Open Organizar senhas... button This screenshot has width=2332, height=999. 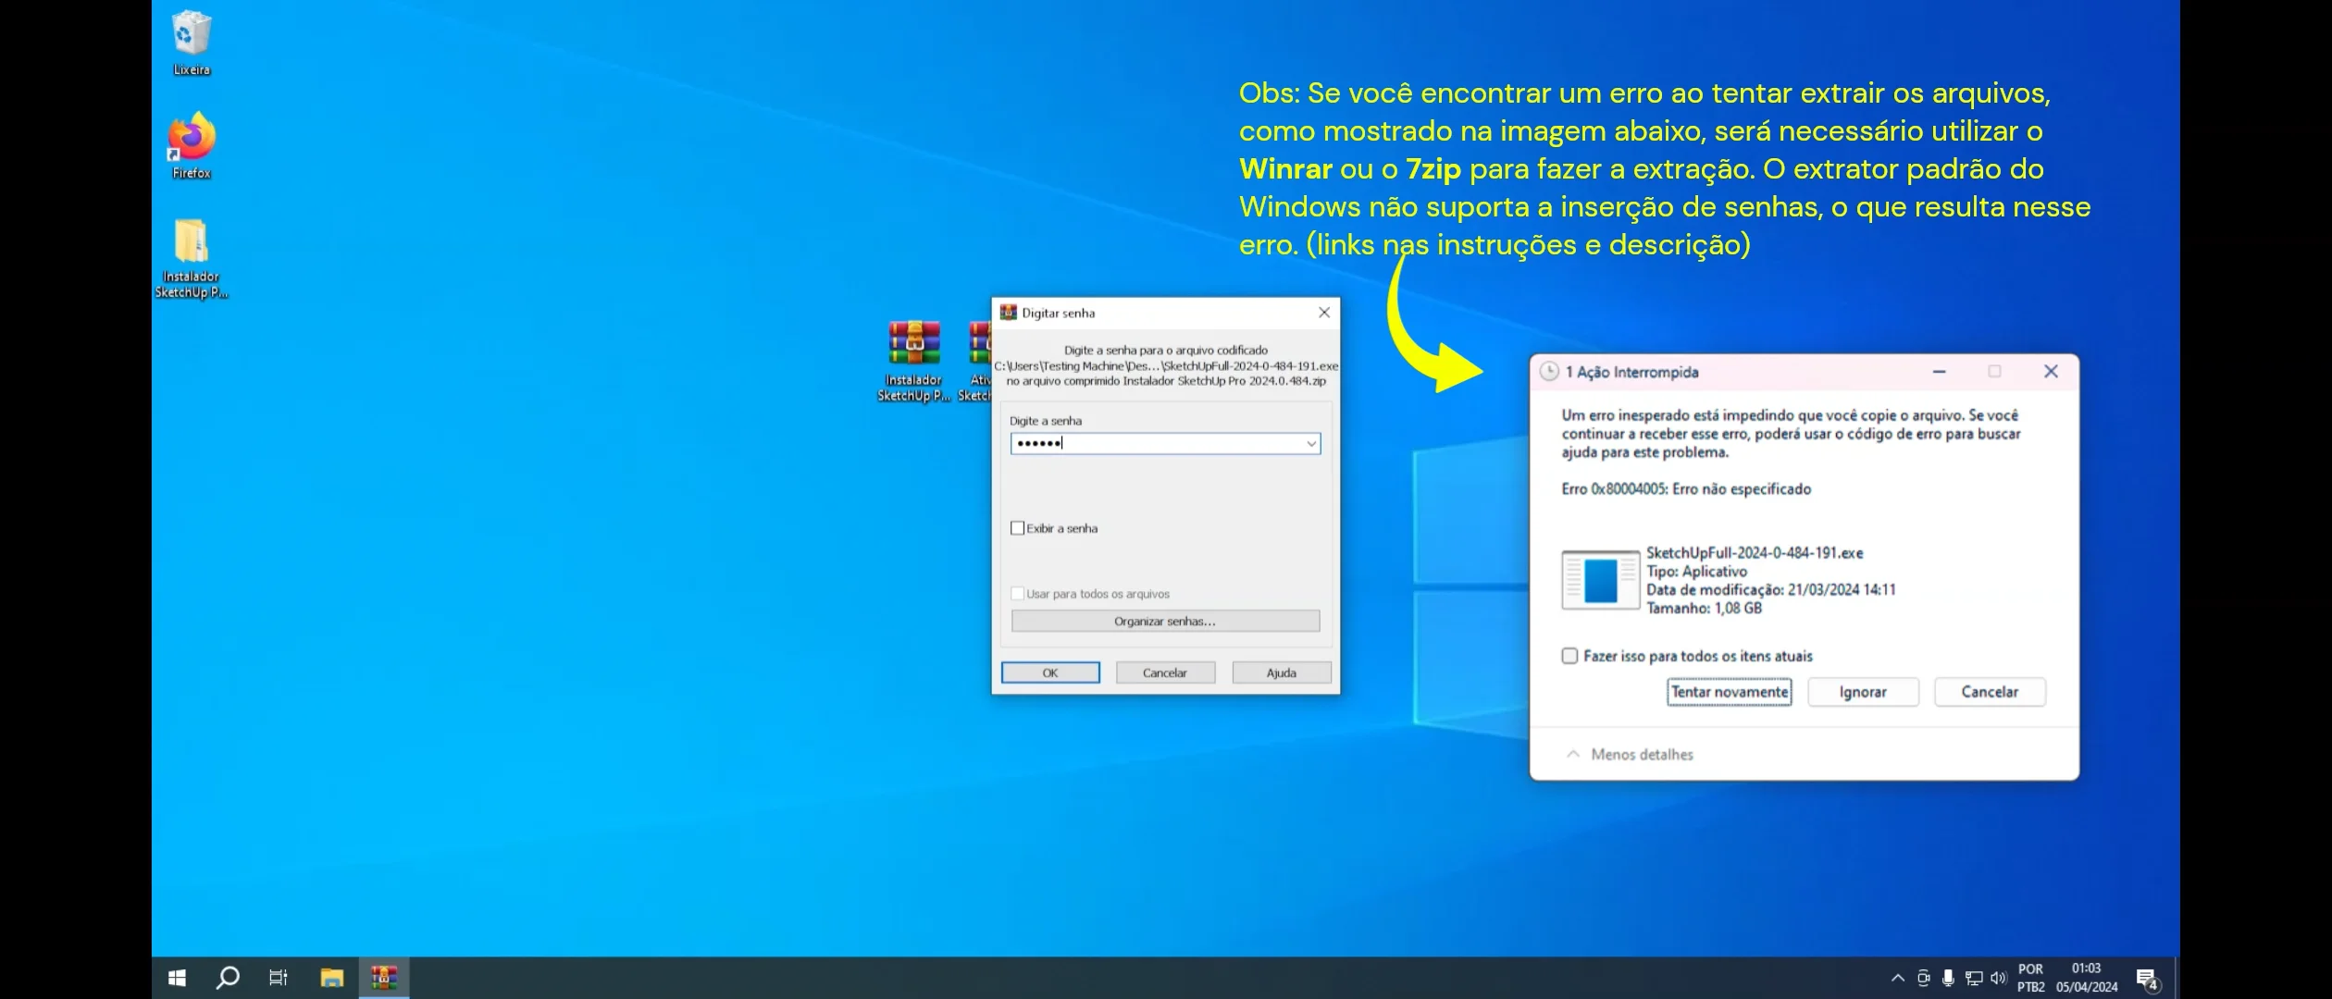pos(1165,621)
